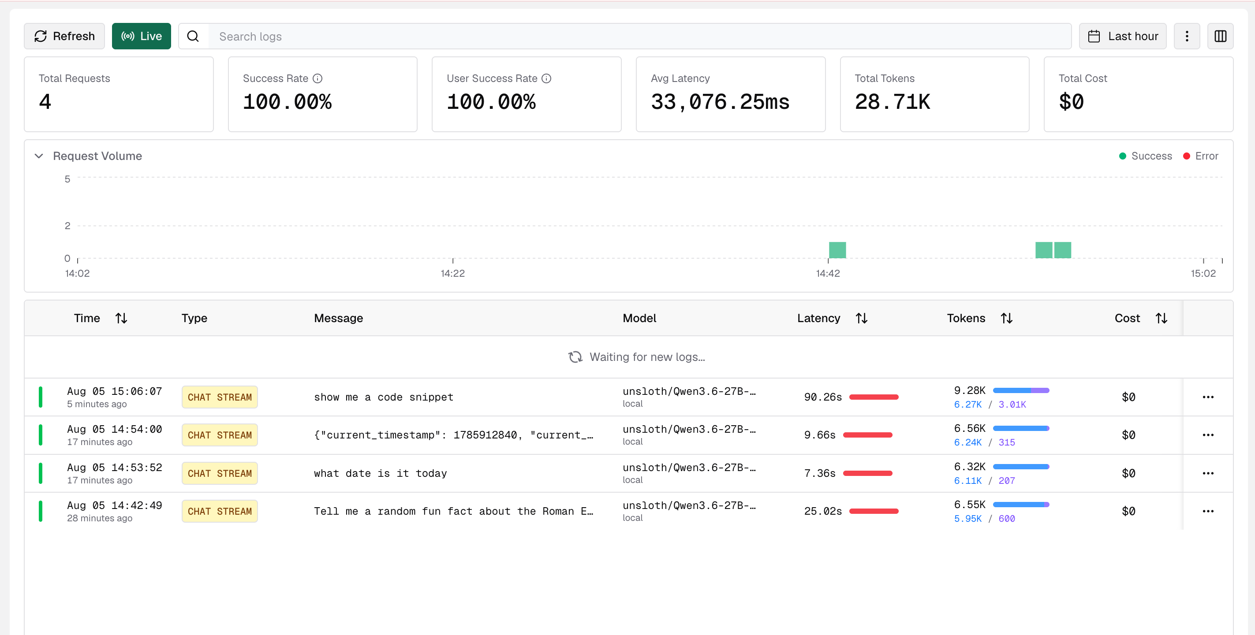Click the Total Cost card
The height and width of the screenshot is (635, 1255).
(x=1139, y=94)
